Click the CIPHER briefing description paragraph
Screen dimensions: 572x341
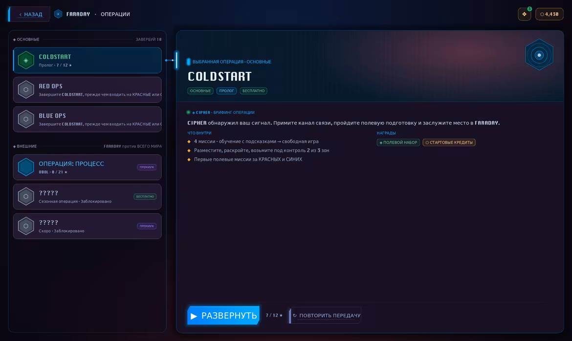(344, 123)
